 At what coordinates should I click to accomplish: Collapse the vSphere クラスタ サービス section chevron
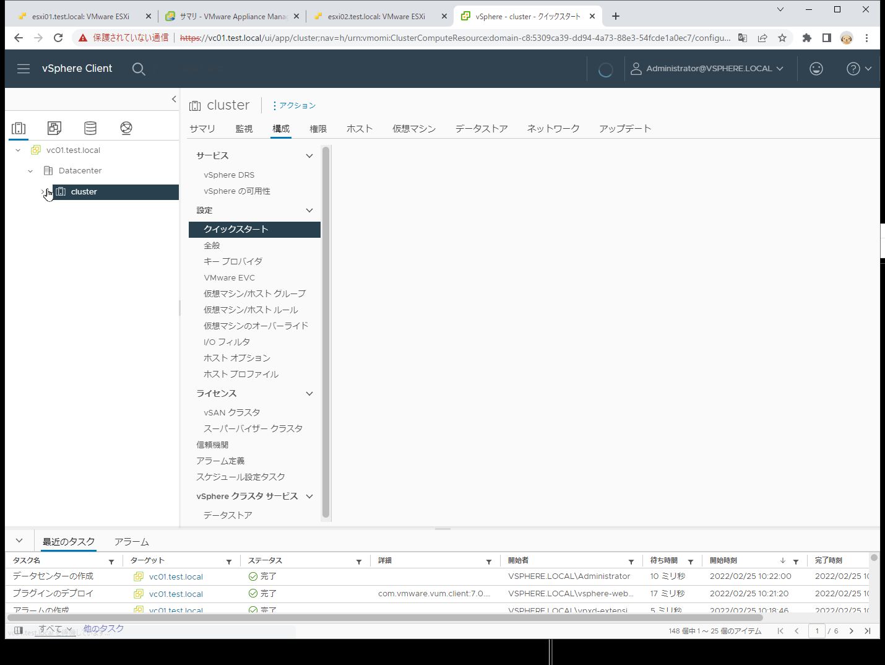pos(309,497)
